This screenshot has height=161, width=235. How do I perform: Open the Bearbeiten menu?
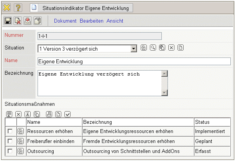(x=92, y=21)
